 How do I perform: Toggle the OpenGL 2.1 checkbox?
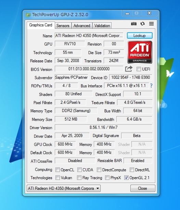click(x=126, y=178)
